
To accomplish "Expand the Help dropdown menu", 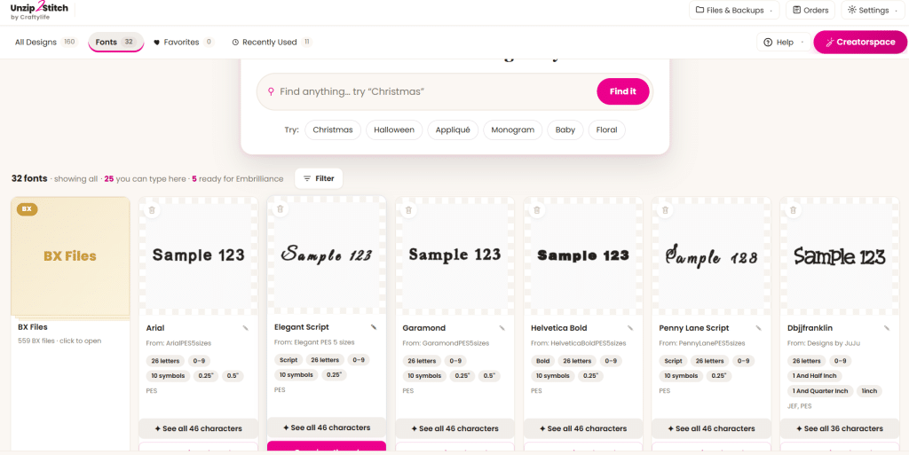I will 783,43.
